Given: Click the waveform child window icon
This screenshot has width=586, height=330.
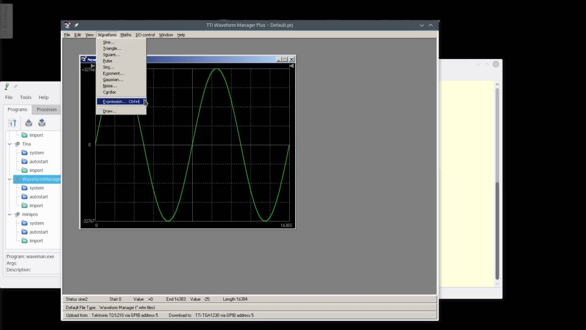Looking at the screenshot, I should pos(84,60).
